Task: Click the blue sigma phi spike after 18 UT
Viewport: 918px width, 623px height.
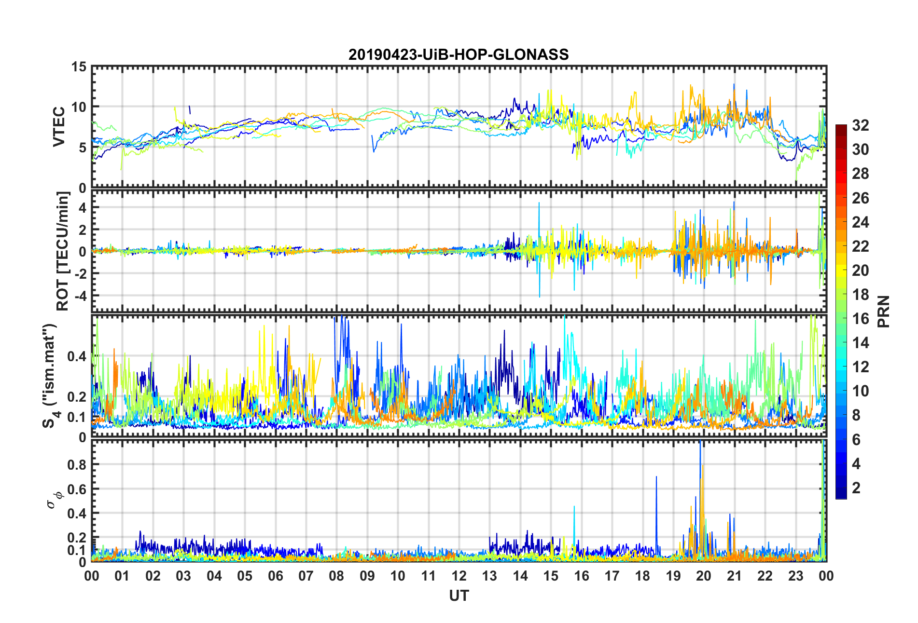Action: click(656, 516)
